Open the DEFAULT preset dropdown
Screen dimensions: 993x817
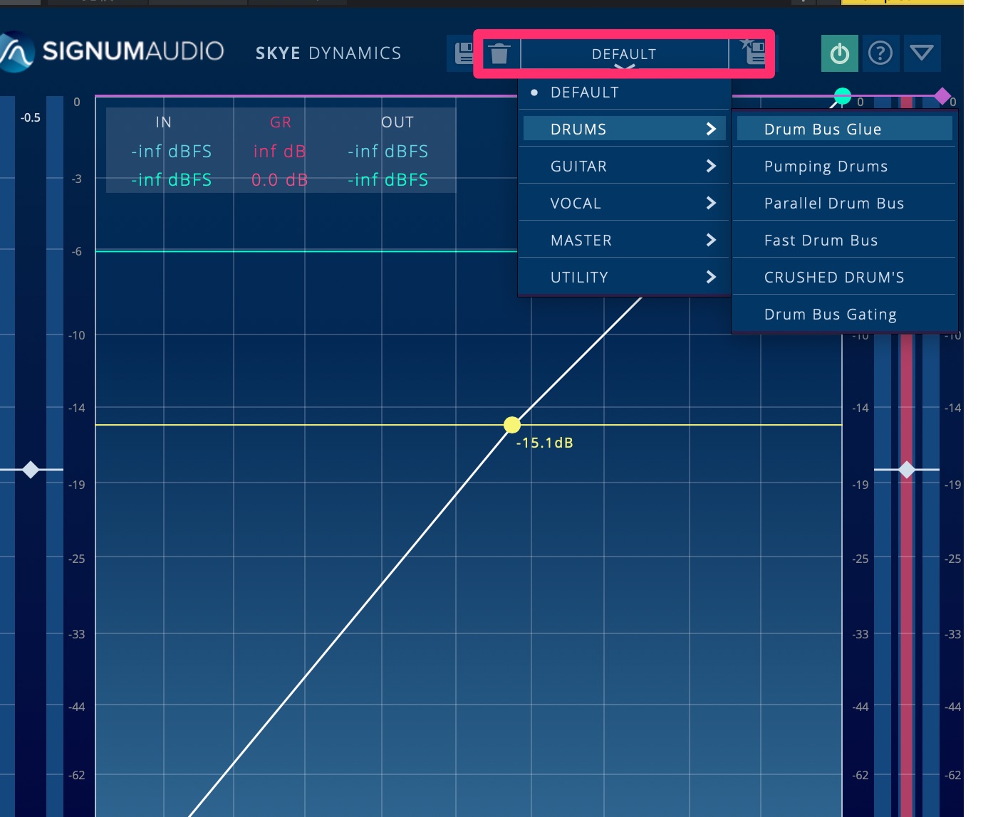(624, 54)
